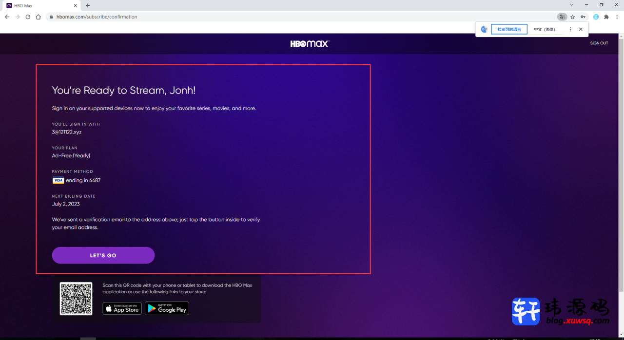Click the address bar URL

tap(97, 17)
